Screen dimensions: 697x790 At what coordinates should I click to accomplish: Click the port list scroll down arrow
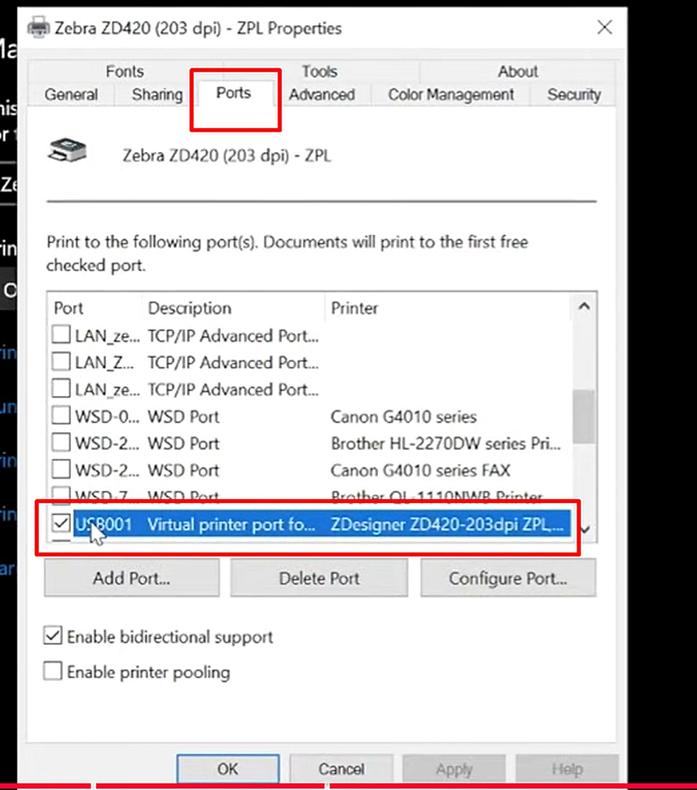coord(585,529)
